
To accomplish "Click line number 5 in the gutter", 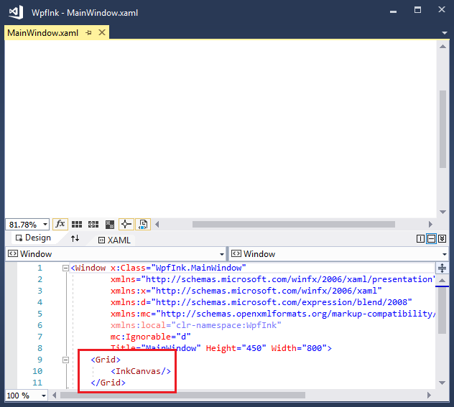I will [x=40, y=314].
